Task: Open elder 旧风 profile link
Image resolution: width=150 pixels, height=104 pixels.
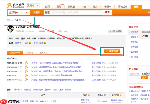Action: point(26,43)
